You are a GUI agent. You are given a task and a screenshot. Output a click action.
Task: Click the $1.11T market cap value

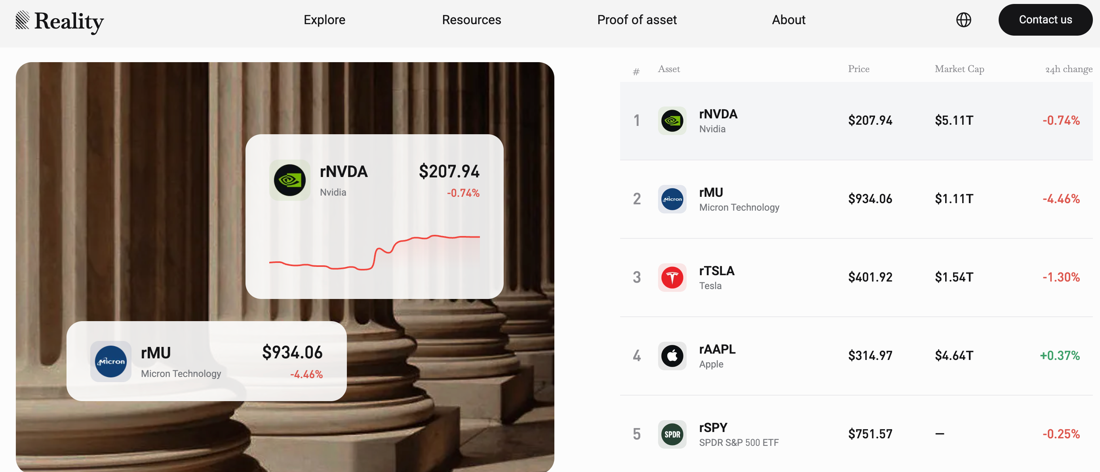[954, 199]
